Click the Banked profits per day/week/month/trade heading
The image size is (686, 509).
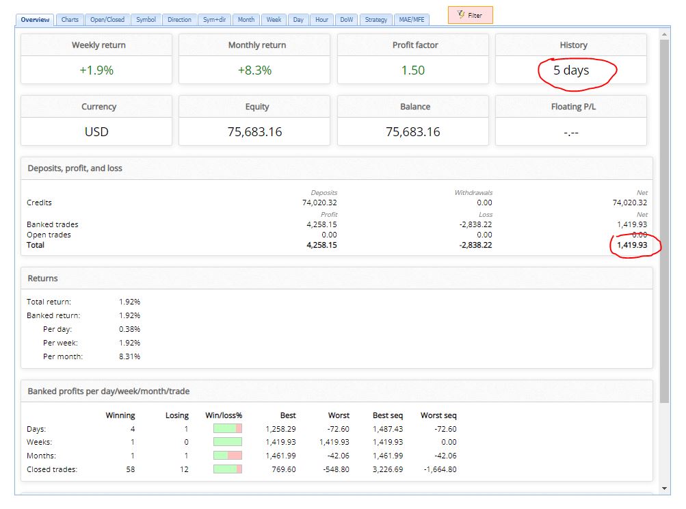tap(109, 391)
